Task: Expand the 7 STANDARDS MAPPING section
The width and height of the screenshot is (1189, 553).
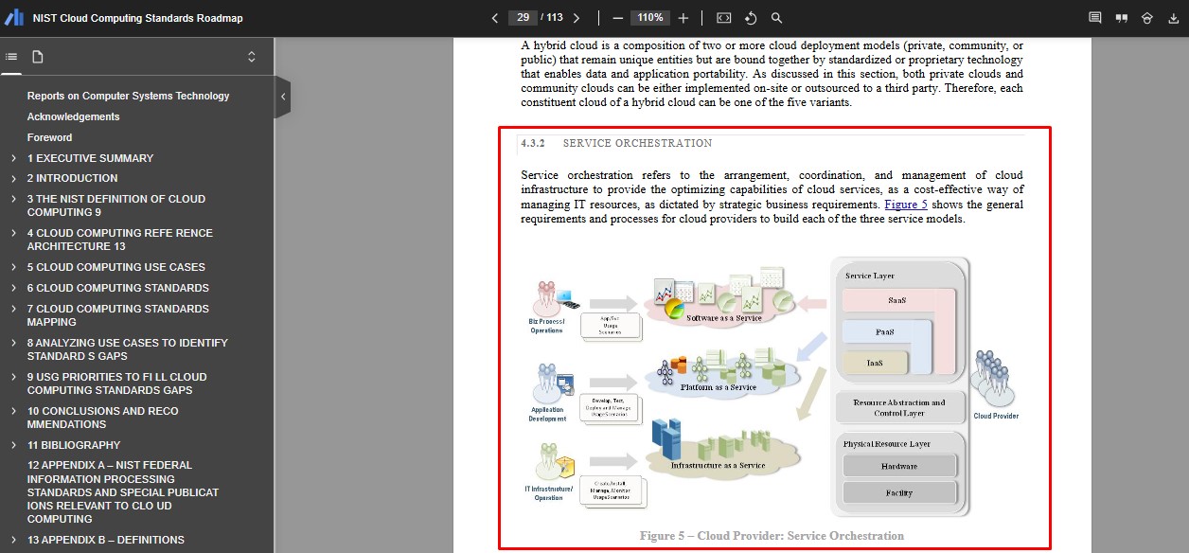Action: tap(13, 309)
